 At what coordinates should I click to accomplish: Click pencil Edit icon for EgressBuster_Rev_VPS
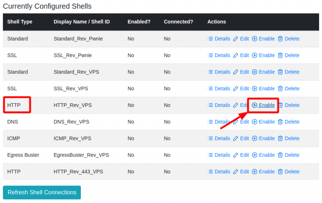coord(236,155)
